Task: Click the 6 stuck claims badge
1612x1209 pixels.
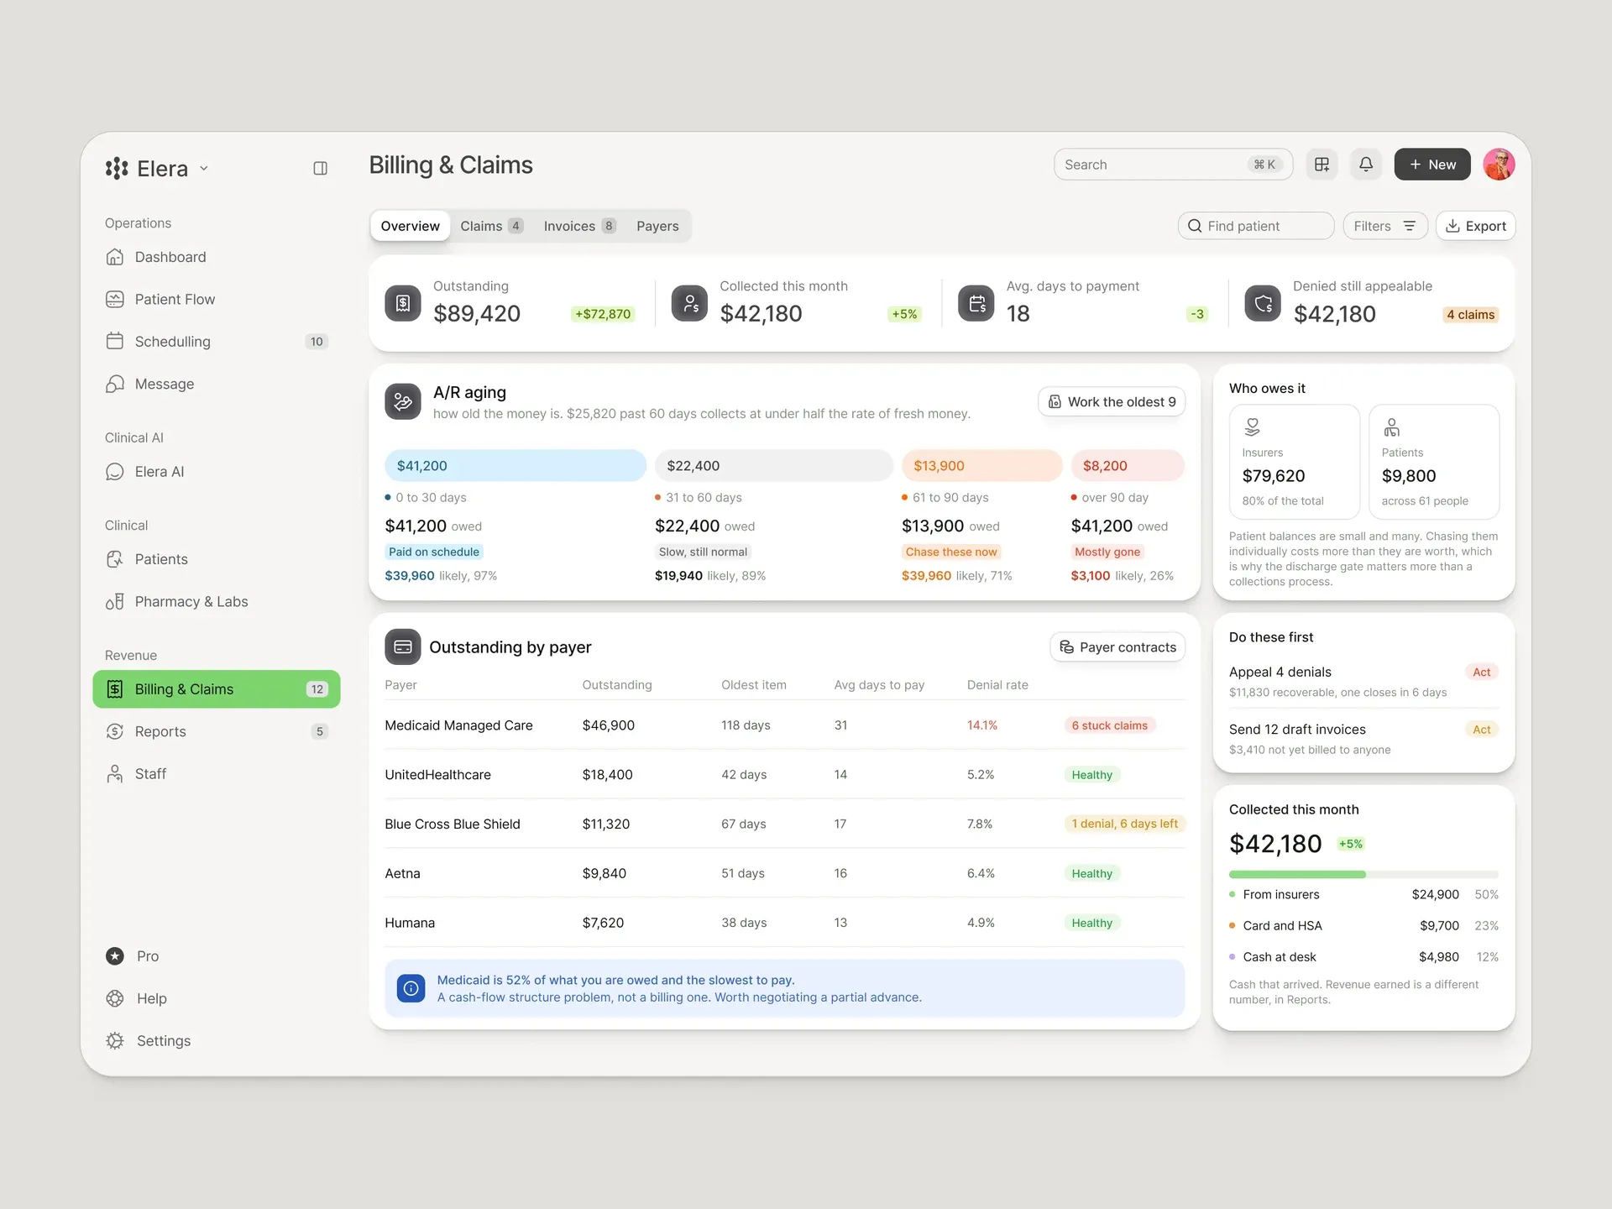Action: point(1109,725)
